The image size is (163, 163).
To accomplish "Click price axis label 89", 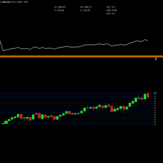I will pyautogui.click(x=155, y=99).
